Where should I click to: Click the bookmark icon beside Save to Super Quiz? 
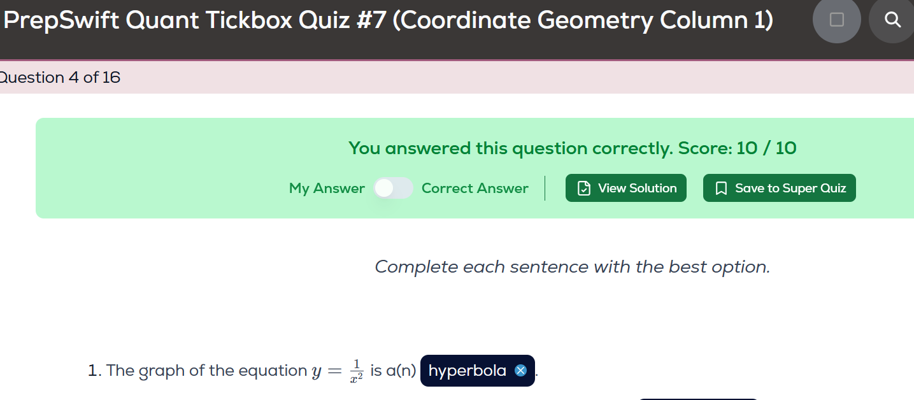[x=722, y=188]
